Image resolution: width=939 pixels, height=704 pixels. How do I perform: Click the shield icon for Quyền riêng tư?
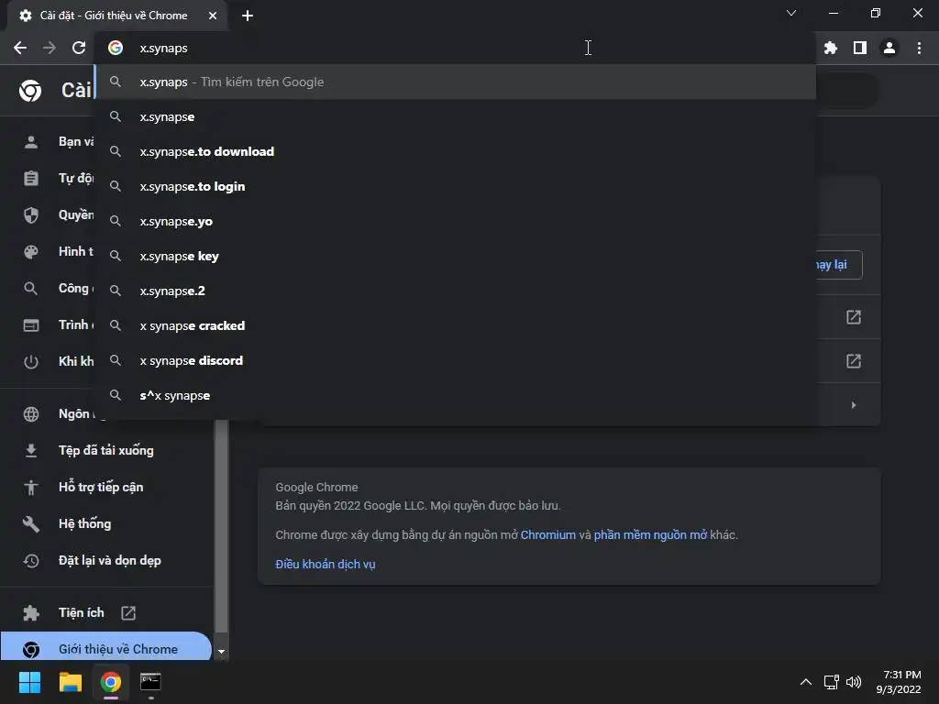tap(31, 214)
